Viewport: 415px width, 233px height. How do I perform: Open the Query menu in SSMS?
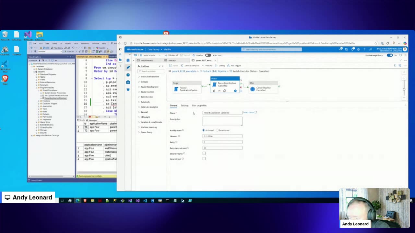click(x=54, y=43)
